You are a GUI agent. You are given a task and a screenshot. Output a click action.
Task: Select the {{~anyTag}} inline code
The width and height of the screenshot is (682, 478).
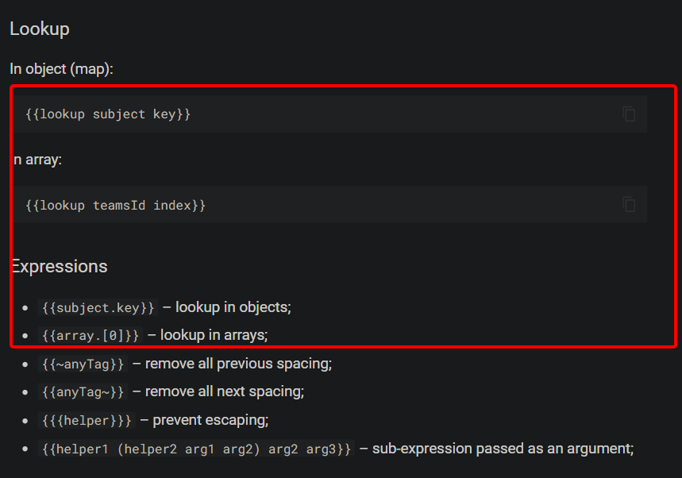83,364
